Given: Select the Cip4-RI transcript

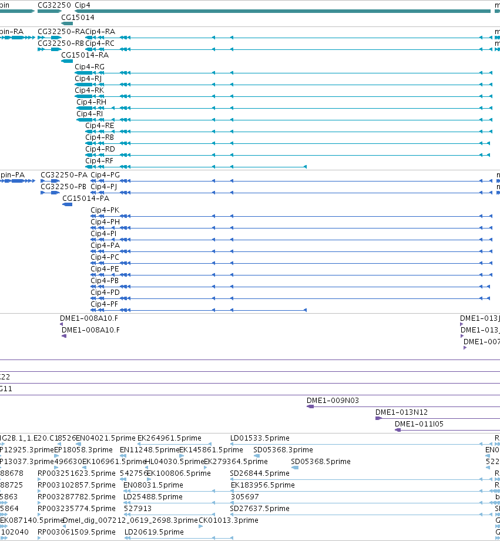Looking at the screenshot, I should point(90,113).
